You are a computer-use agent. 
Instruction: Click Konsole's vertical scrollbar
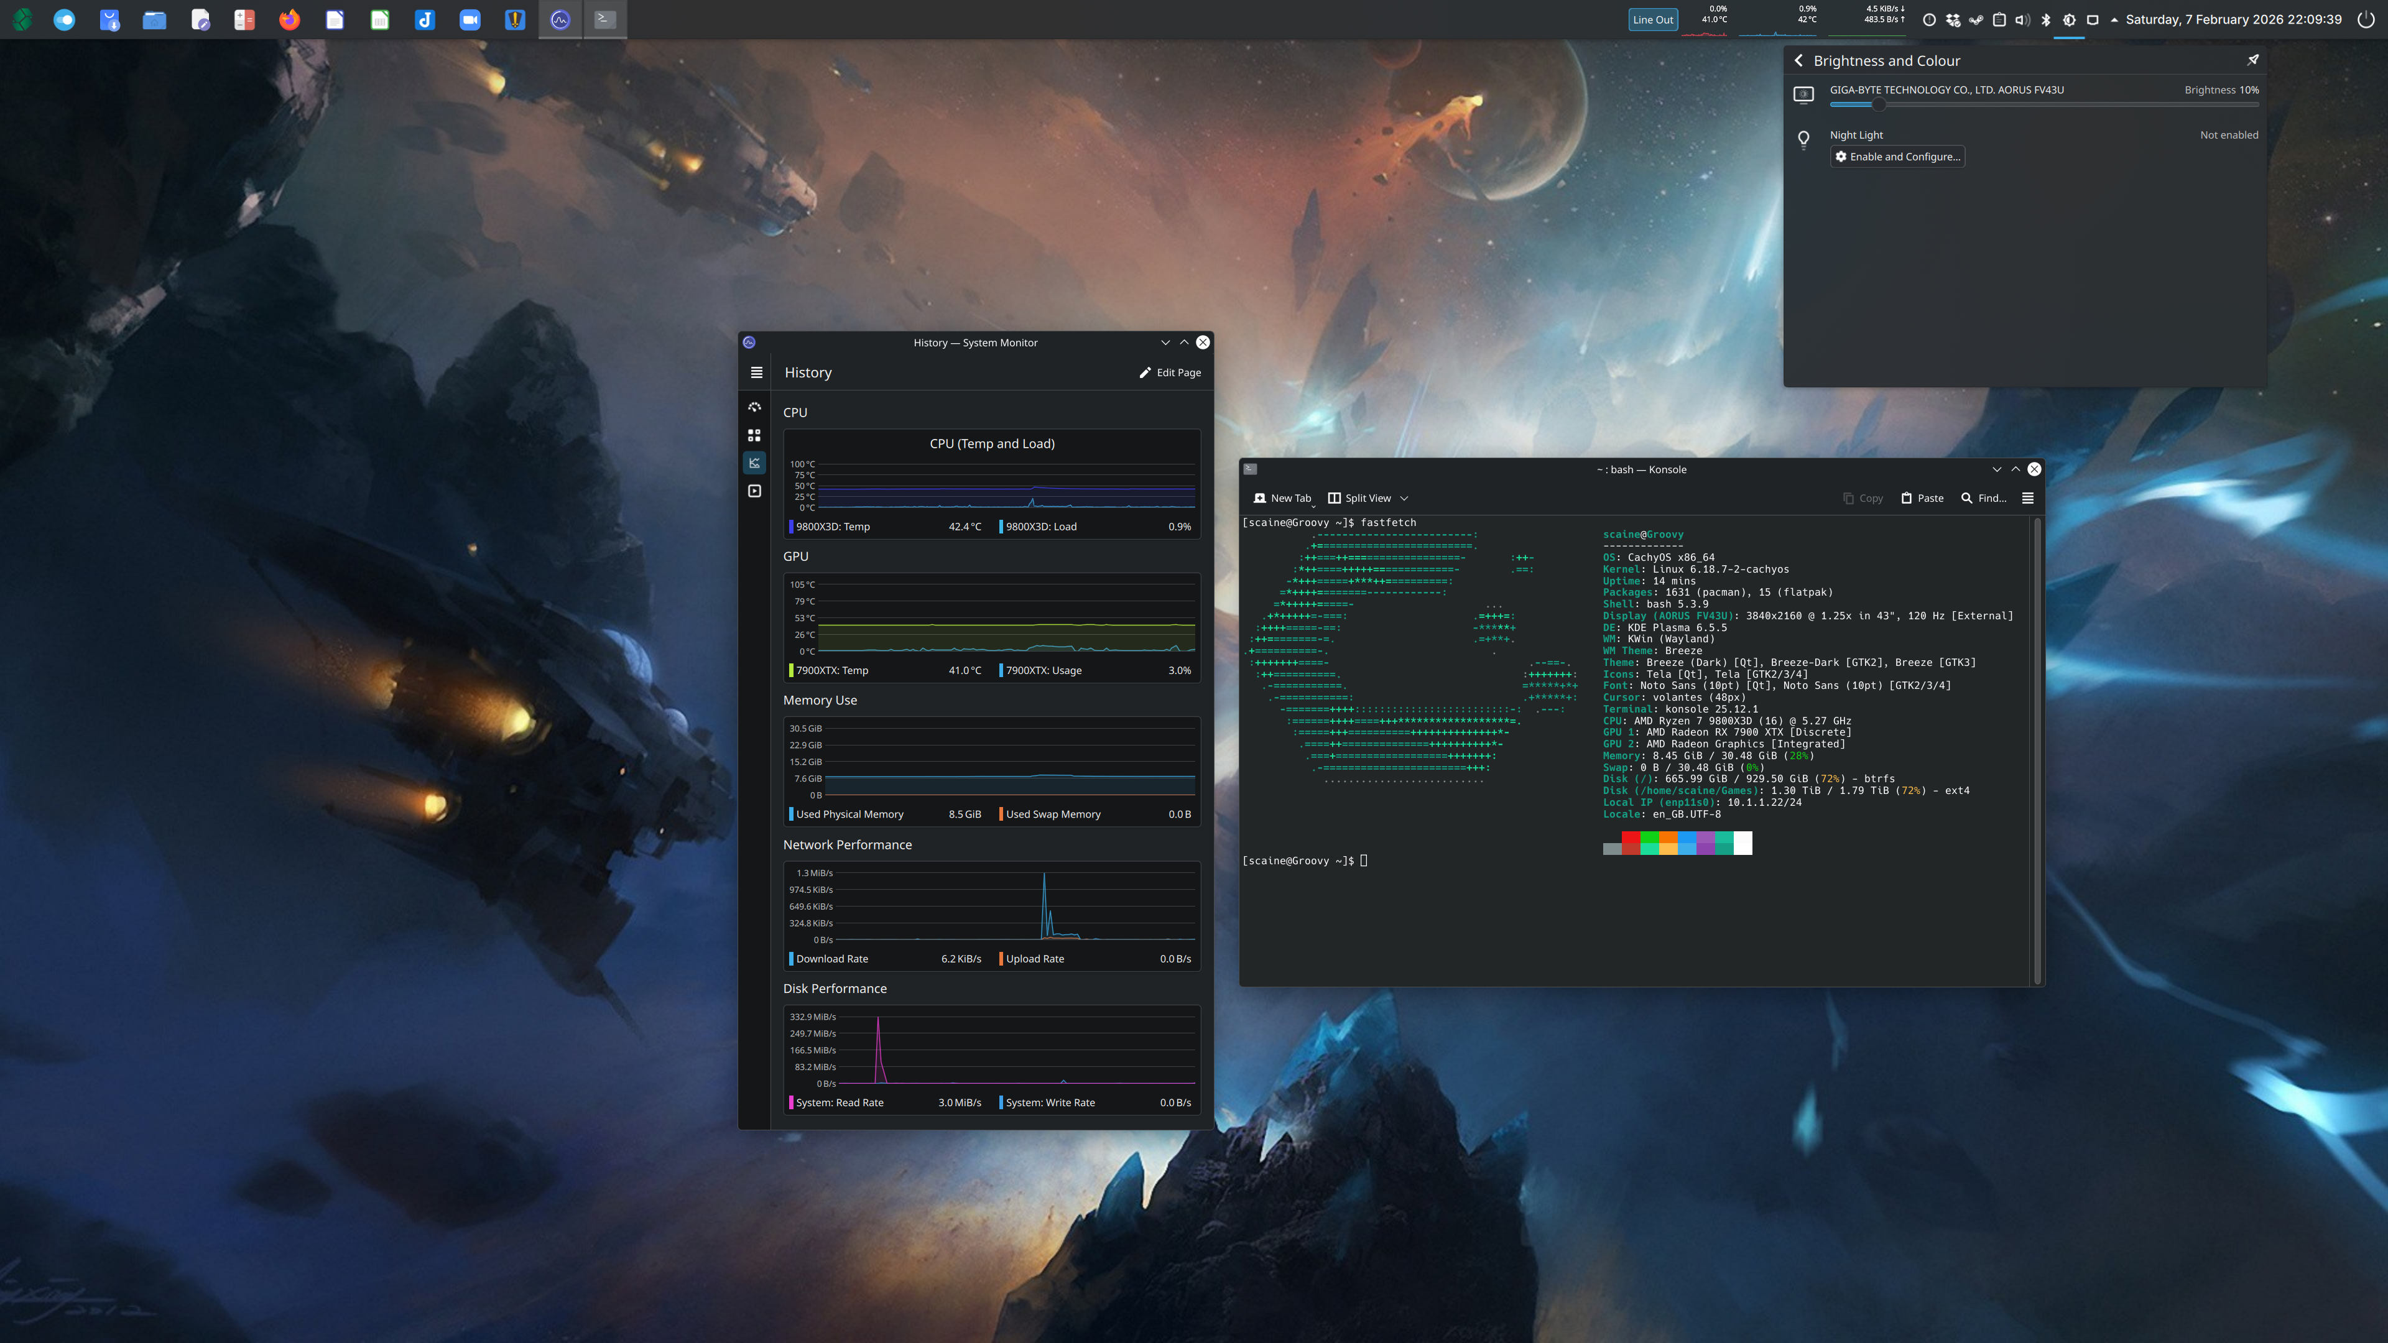click(x=2037, y=750)
